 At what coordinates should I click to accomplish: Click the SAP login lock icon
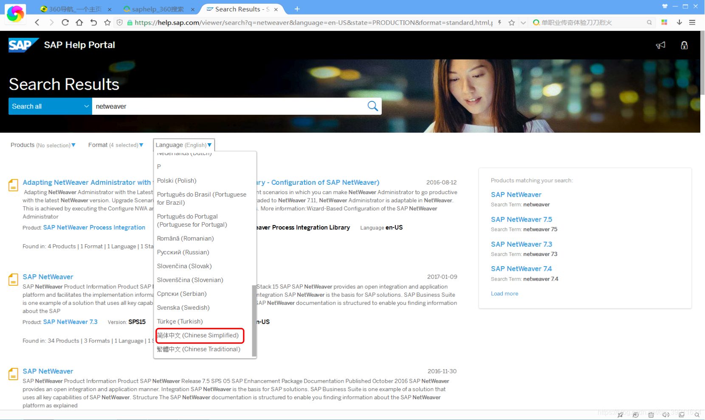pyautogui.click(x=684, y=45)
